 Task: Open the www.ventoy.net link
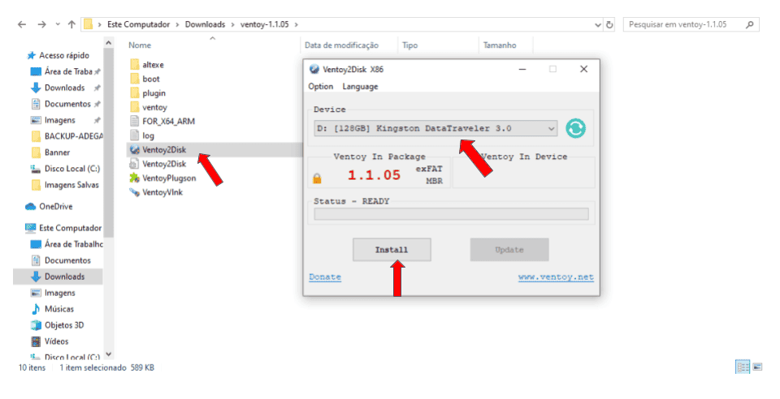pyautogui.click(x=556, y=277)
